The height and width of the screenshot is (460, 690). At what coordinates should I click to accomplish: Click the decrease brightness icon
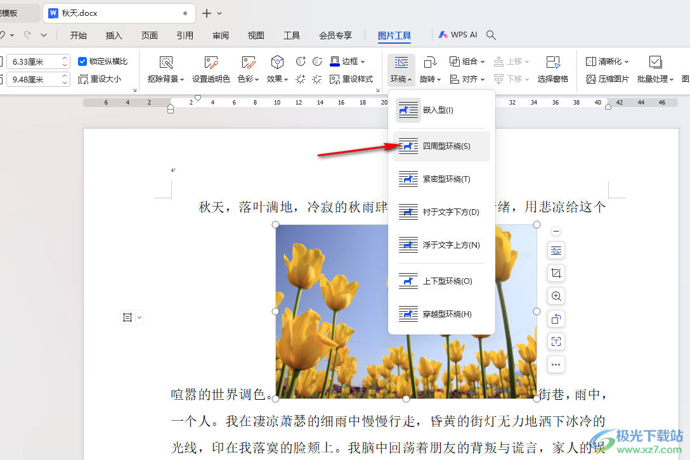317,79
